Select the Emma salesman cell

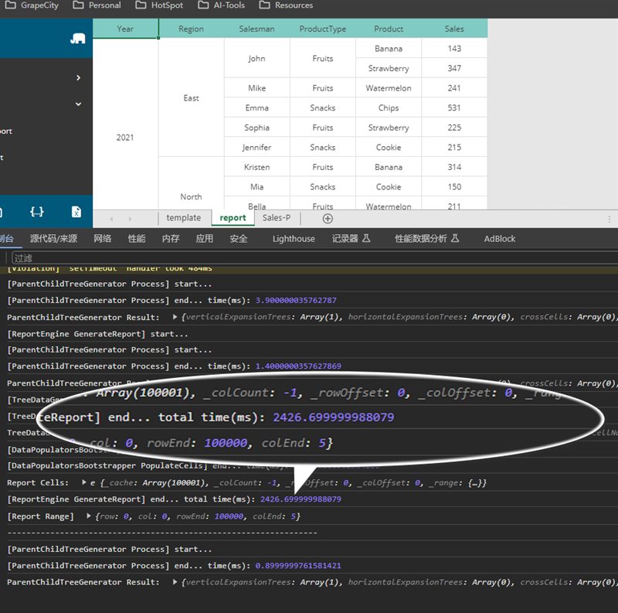click(x=257, y=107)
